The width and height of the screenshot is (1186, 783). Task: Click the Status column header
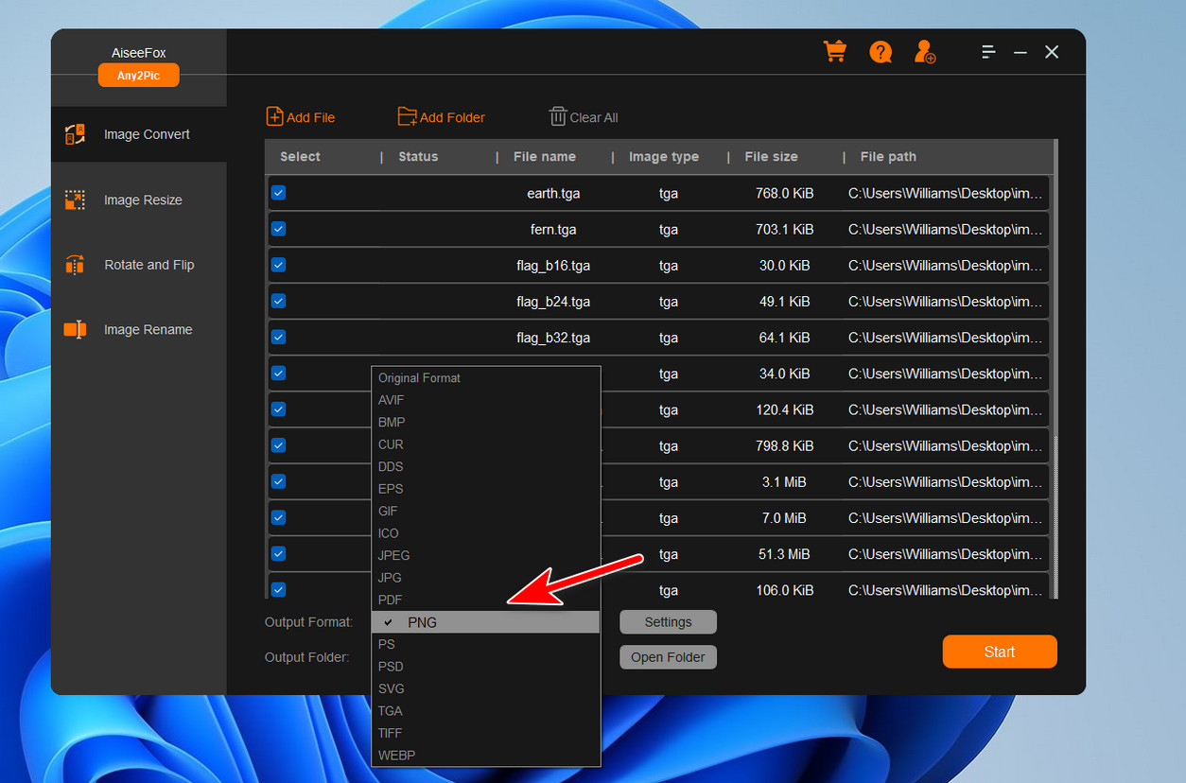pyautogui.click(x=418, y=157)
